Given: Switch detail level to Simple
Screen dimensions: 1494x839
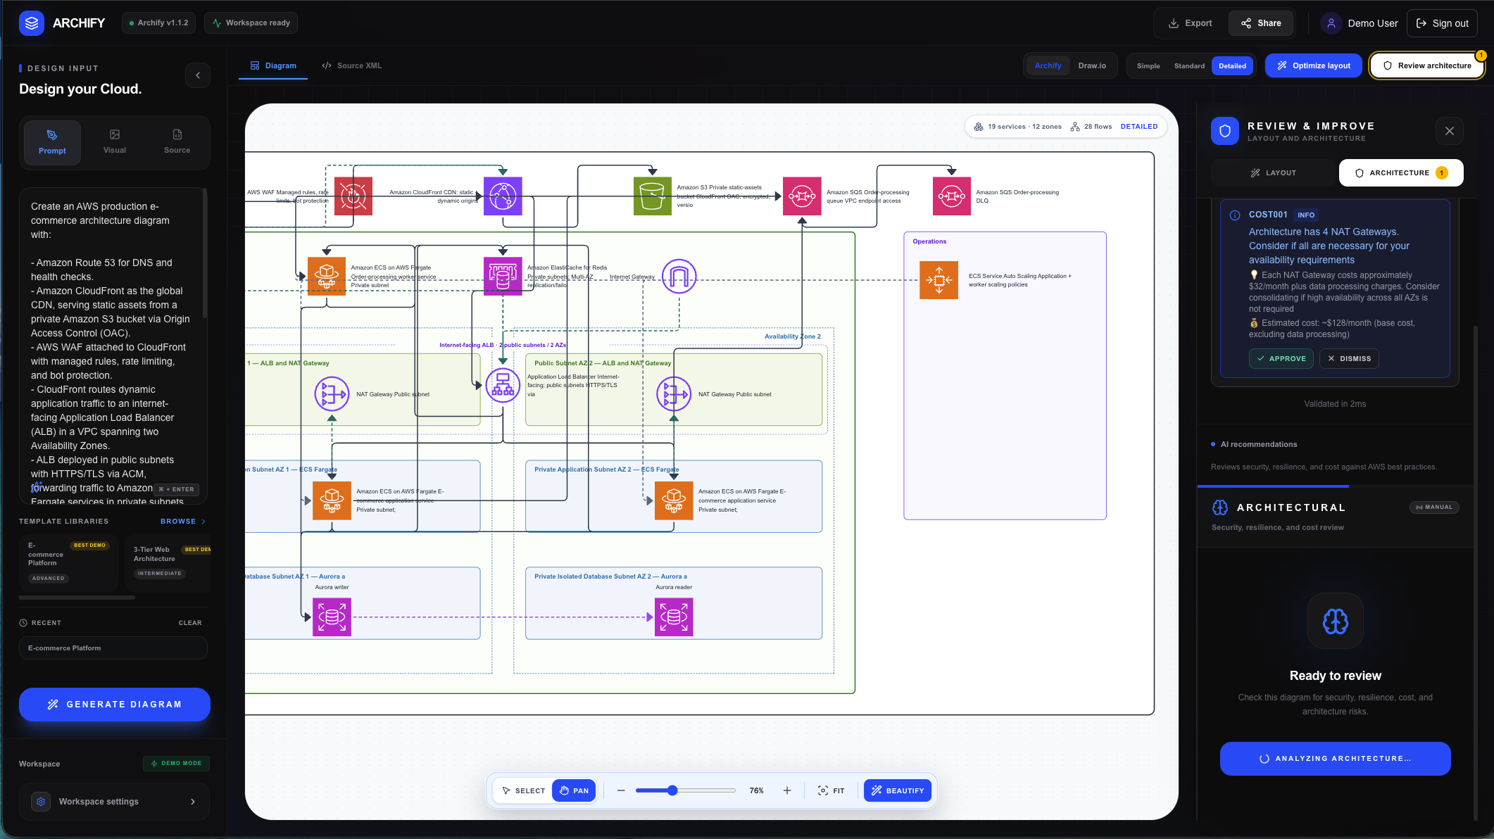Looking at the screenshot, I should (1148, 65).
